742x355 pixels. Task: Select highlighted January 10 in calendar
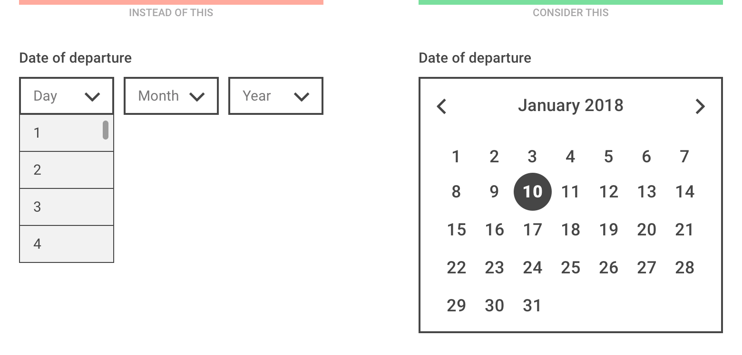(532, 192)
